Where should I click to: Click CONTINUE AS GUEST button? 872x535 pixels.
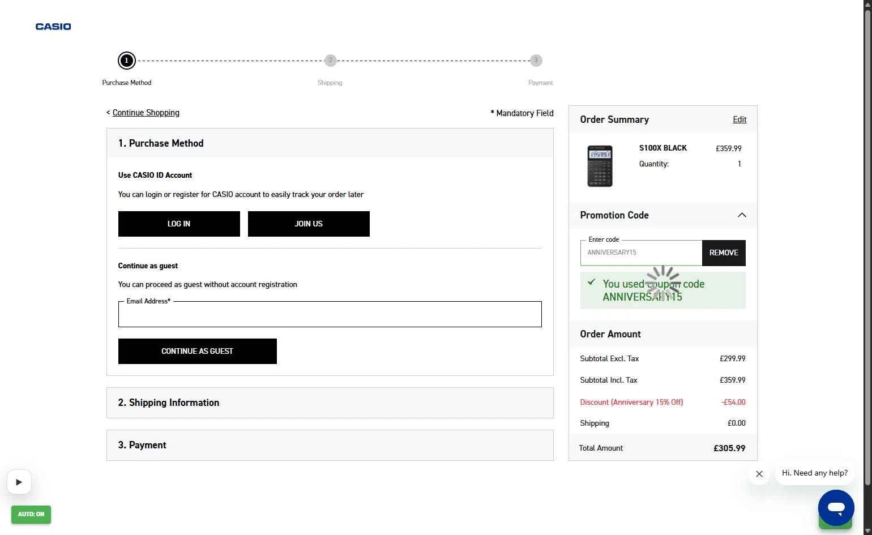coord(197,351)
